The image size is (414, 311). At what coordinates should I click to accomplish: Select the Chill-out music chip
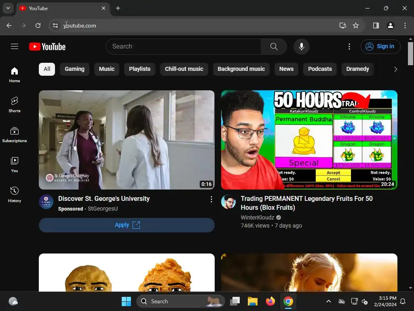pyautogui.click(x=184, y=69)
